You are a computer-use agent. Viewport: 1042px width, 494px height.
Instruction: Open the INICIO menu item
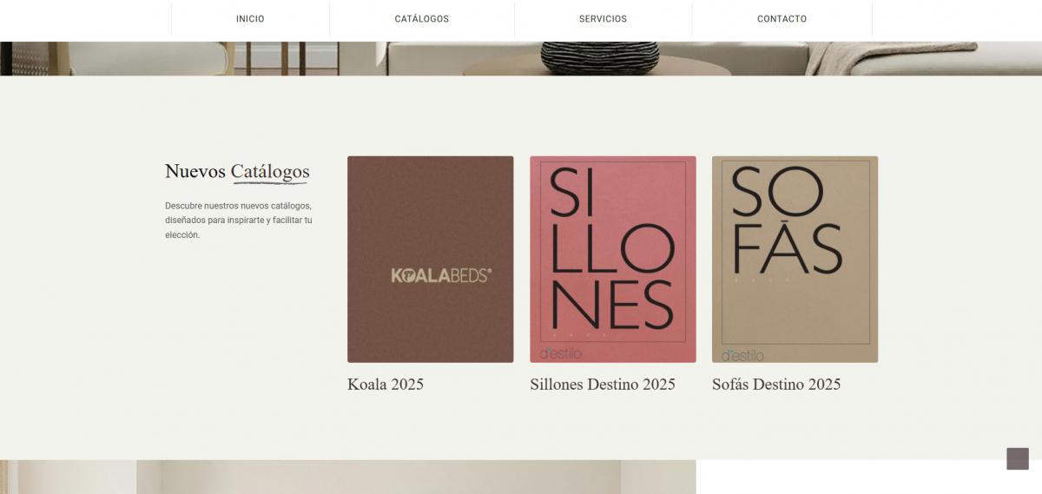click(250, 19)
